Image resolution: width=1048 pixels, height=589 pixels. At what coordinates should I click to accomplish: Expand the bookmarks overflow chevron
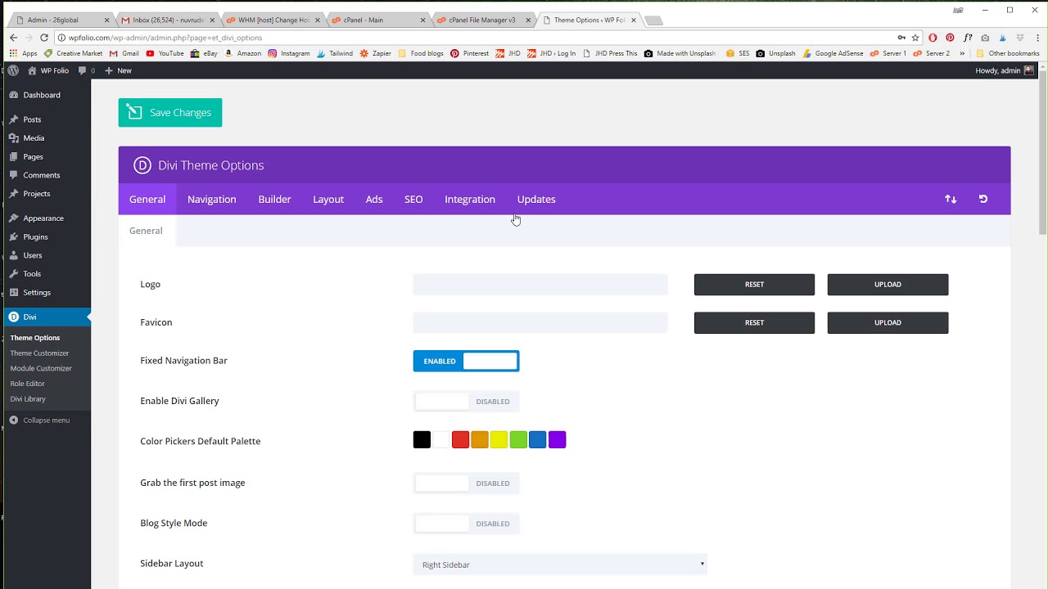pos(962,53)
